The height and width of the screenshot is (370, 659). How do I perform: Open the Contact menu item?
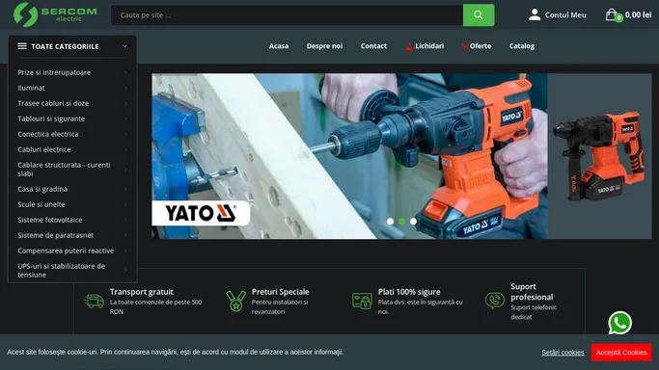pos(373,46)
